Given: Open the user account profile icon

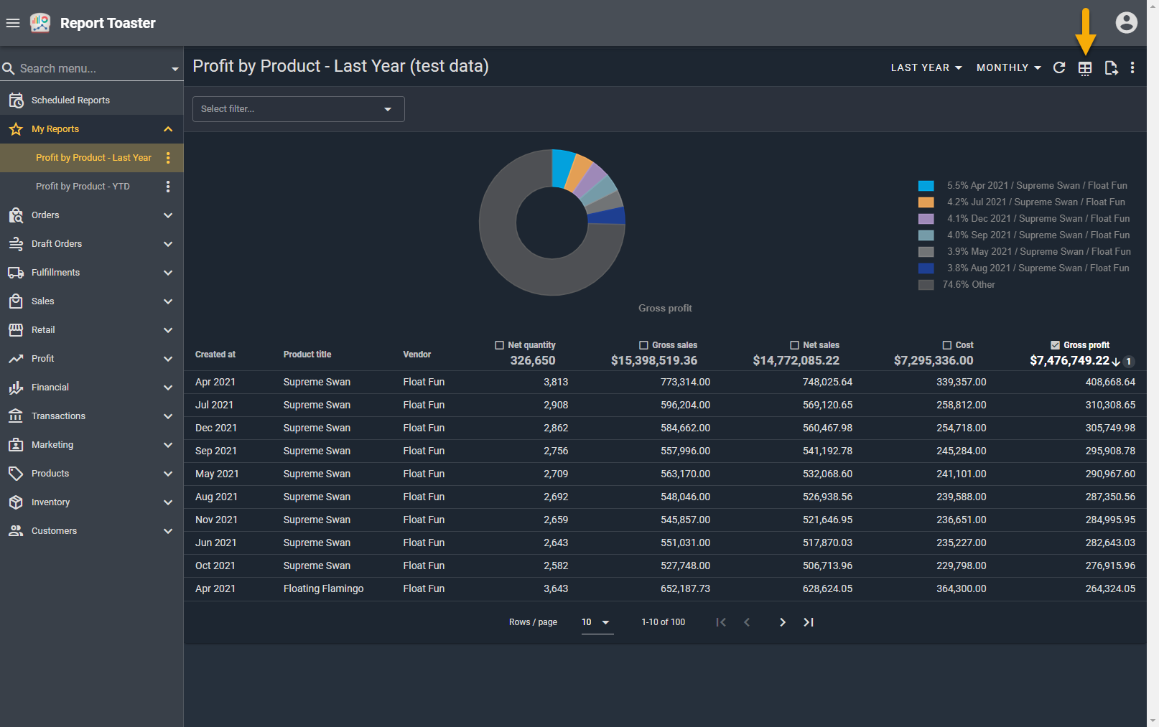Looking at the screenshot, I should 1126,23.
